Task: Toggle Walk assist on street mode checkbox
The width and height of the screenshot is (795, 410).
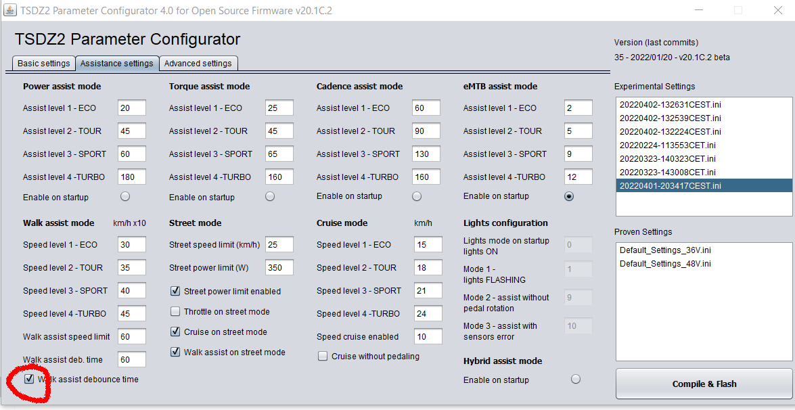Action: (x=175, y=352)
